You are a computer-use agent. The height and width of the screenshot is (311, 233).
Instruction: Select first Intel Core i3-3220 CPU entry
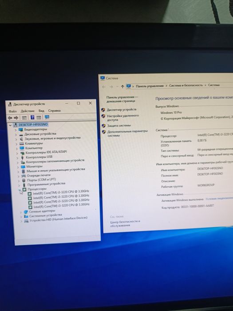[x=61, y=192]
